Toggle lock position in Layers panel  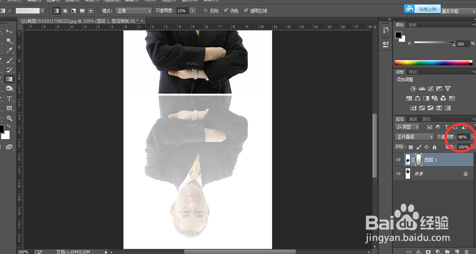click(x=426, y=147)
